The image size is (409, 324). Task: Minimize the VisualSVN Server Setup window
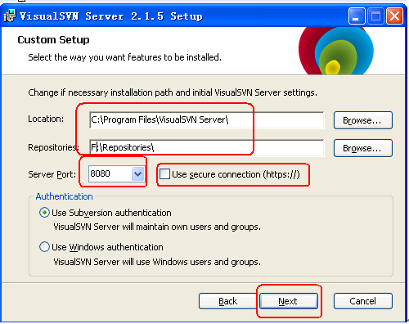pyautogui.click(x=357, y=16)
